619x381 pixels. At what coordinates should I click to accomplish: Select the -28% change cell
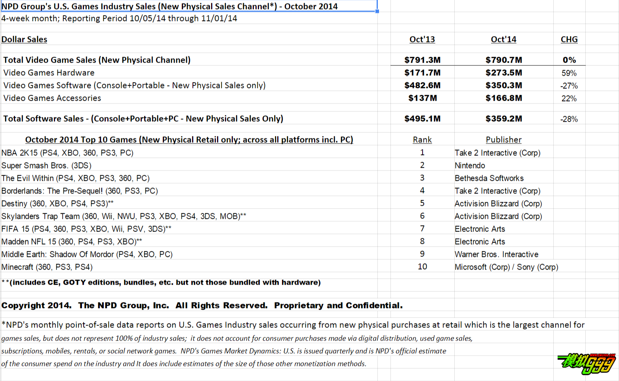coord(569,119)
